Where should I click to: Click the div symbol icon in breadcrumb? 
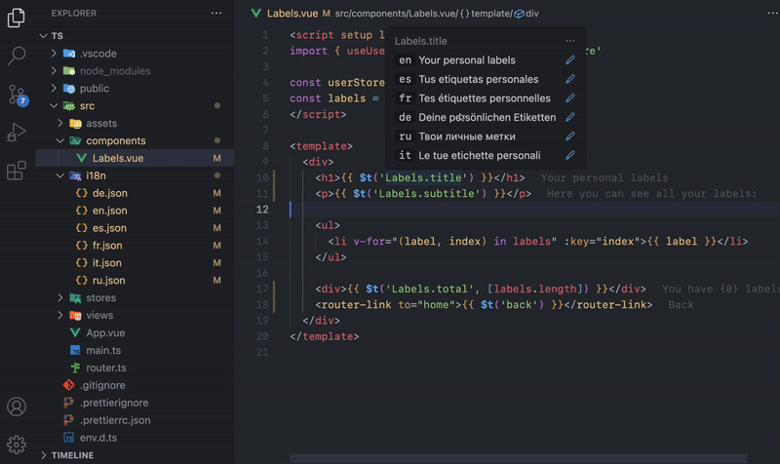[x=519, y=14]
